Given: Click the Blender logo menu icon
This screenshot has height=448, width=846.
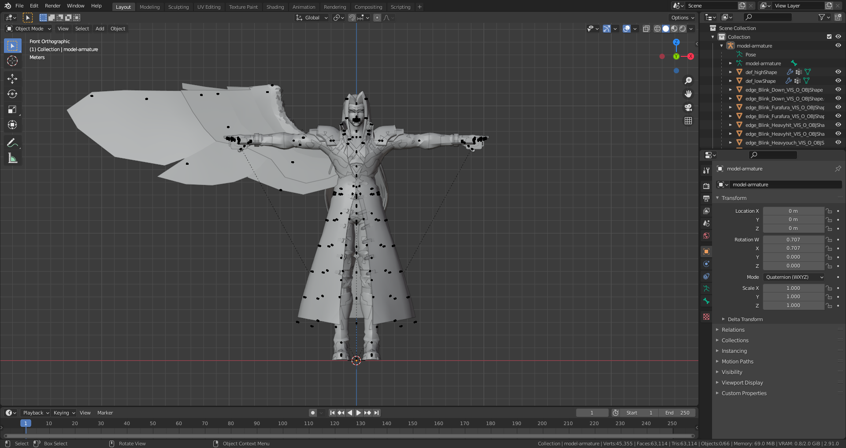Looking at the screenshot, I should 7,6.
